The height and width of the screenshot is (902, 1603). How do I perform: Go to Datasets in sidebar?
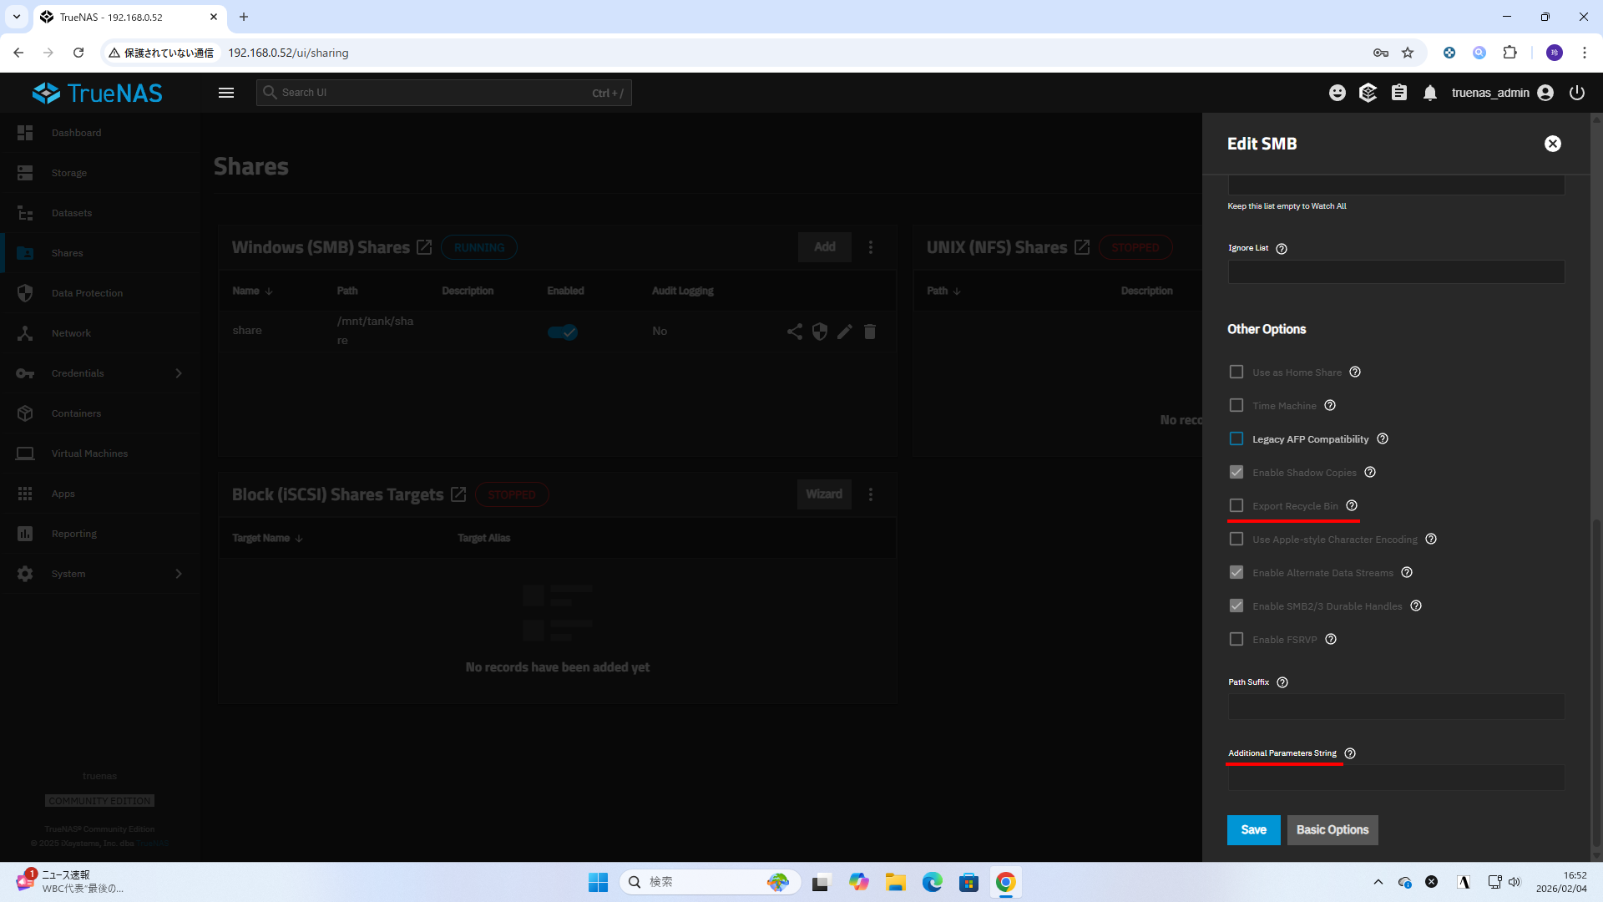click(x=72, y=213)
